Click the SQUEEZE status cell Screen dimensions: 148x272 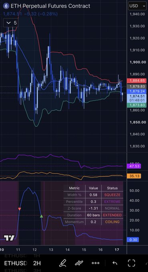point(112,195)
